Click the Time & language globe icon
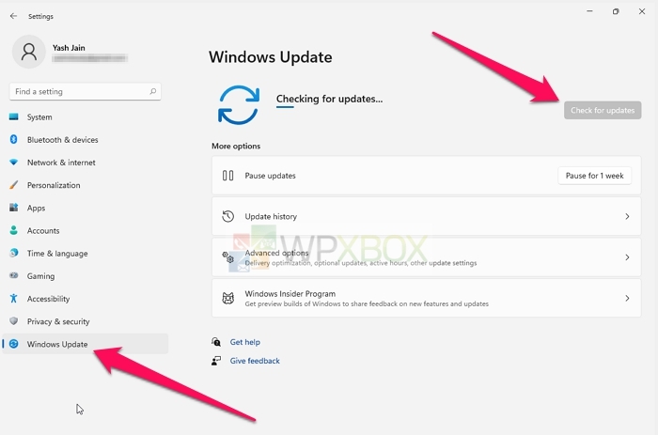658x435 pixels. pyautogui.click(x=14, y=253)
